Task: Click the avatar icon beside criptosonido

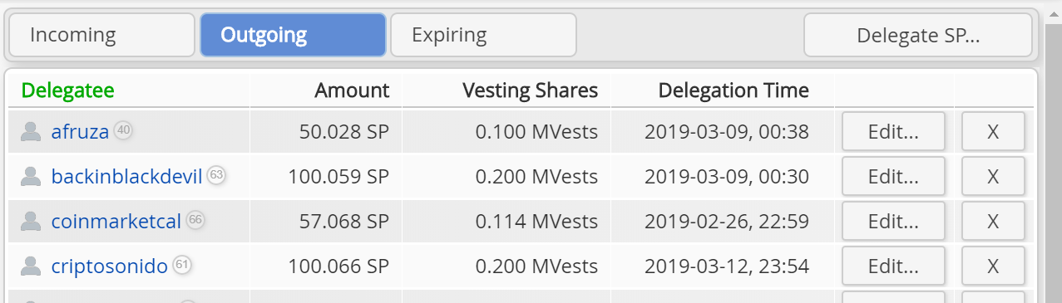Action: point(31,266)
